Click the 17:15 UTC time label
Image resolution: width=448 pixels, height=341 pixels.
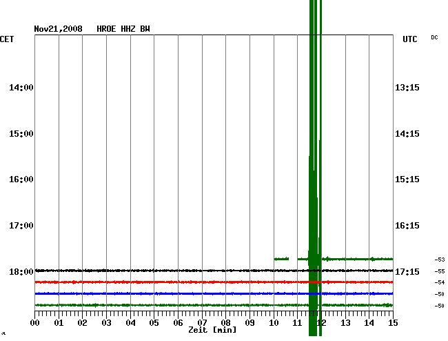tap(407, 271)
